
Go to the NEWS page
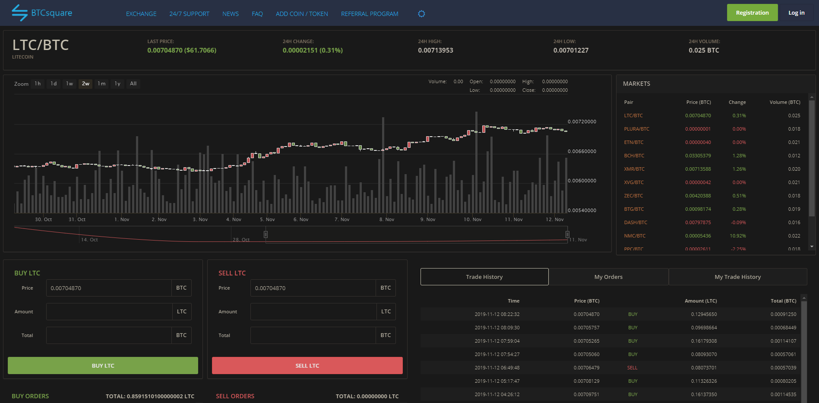point(231,14)
